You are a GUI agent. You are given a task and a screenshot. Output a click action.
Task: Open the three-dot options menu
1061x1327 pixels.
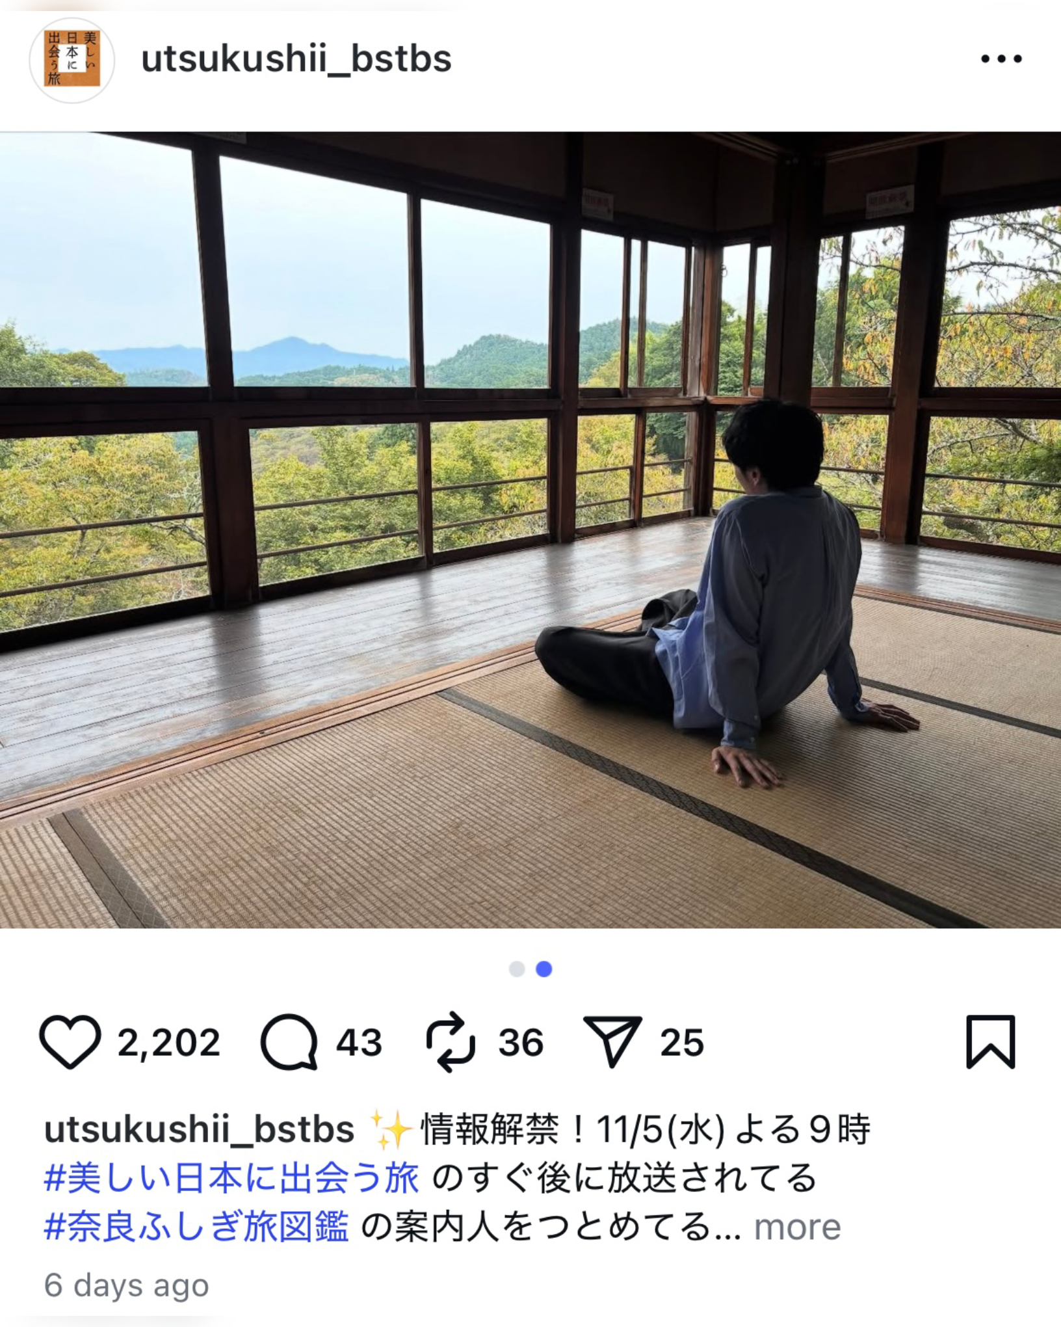coord(1001,59)
